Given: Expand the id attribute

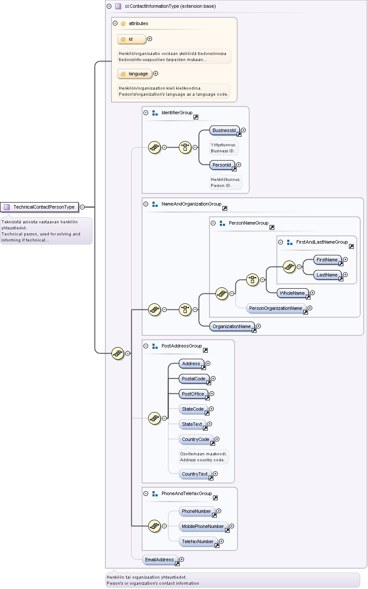Looking at the screenshot, I should [x=150, y=39].
